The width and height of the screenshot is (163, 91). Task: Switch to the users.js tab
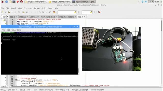(x=33, y=17)
